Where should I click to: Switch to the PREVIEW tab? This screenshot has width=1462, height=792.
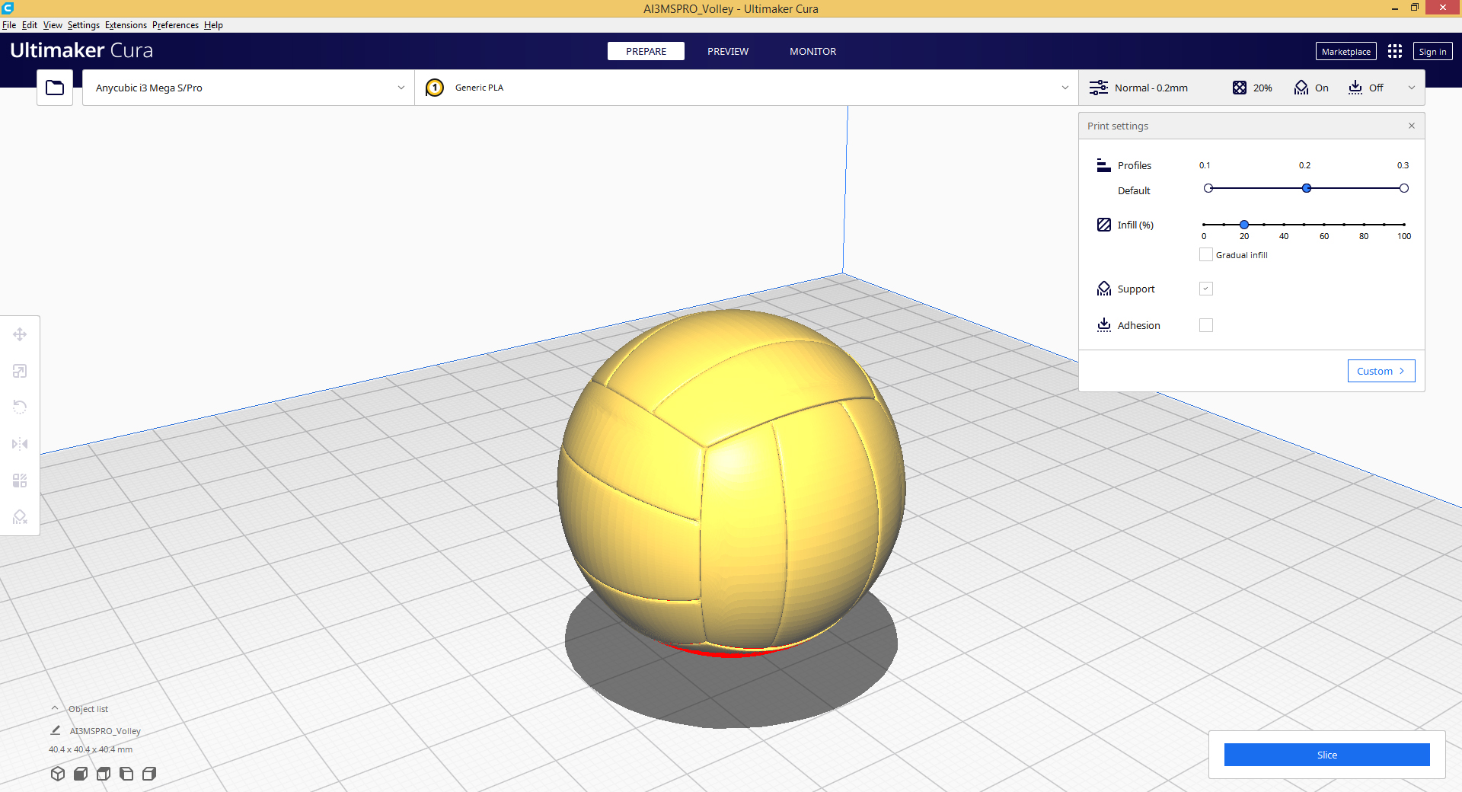(x=728, y=51)
